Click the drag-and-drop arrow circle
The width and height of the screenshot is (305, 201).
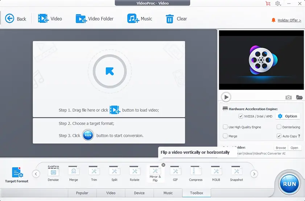[110, 71]
